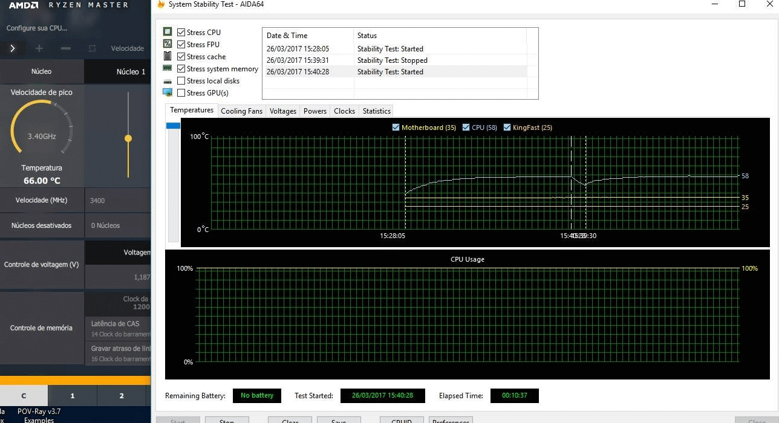
Task: Open the Powers tab
Action: [x=315, y=111]
